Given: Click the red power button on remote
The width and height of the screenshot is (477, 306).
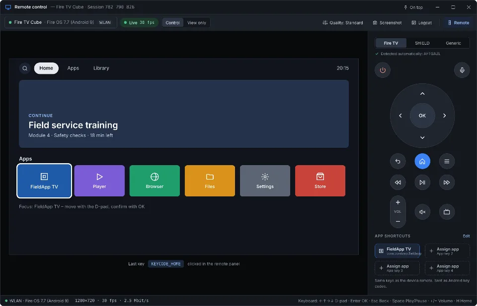Looking at the screenshot, I should pos(383,70).
